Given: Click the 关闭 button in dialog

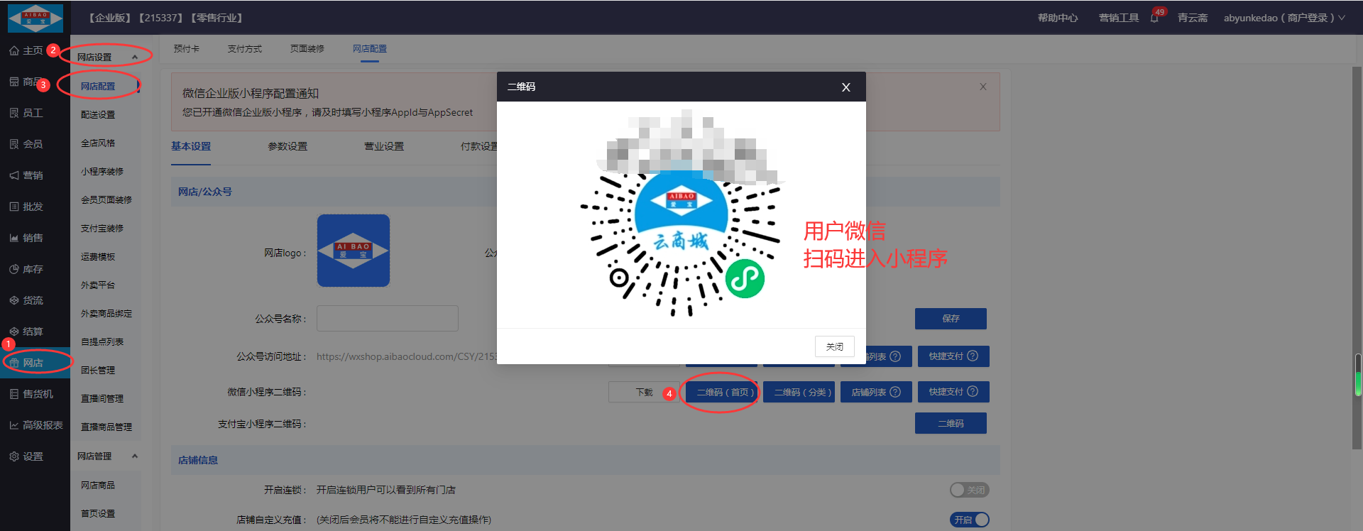Looking at the screenshot, I should (834, 346).
